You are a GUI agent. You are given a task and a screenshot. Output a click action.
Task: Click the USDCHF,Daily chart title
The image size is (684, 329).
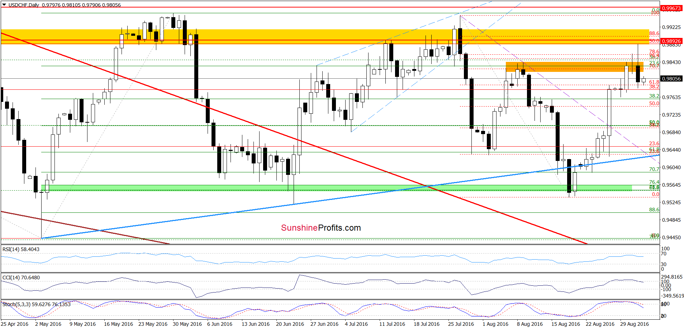(x=24, y=5)
